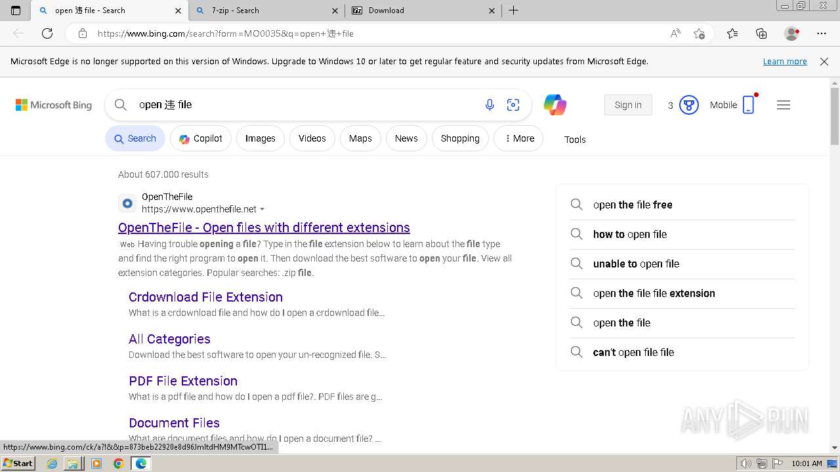Expand the openthefile.net URL dropdown arrow
840x472 pixels.
[262, 209]
